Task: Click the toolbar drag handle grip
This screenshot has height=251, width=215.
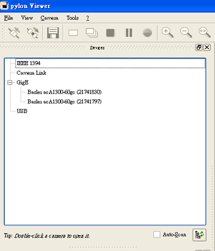Action: (3, 33)
